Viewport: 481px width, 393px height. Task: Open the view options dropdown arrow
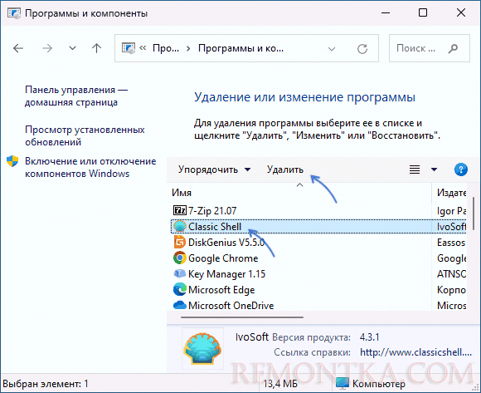click(x=434, y=169)
